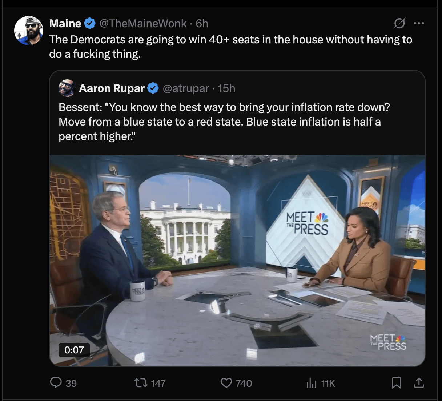This screenshot has height=401, width=442.
Task: Click the share upload icon
Action: click(419, 383)
